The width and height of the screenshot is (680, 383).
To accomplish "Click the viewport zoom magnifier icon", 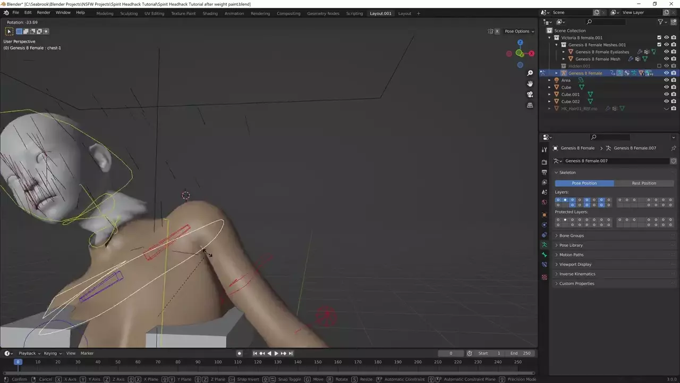I will click(530, 73).
